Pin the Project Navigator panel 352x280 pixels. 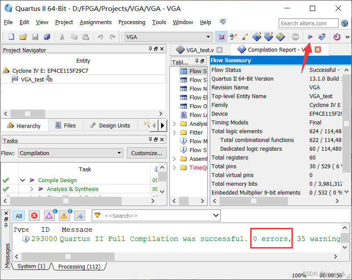(151, 49)
